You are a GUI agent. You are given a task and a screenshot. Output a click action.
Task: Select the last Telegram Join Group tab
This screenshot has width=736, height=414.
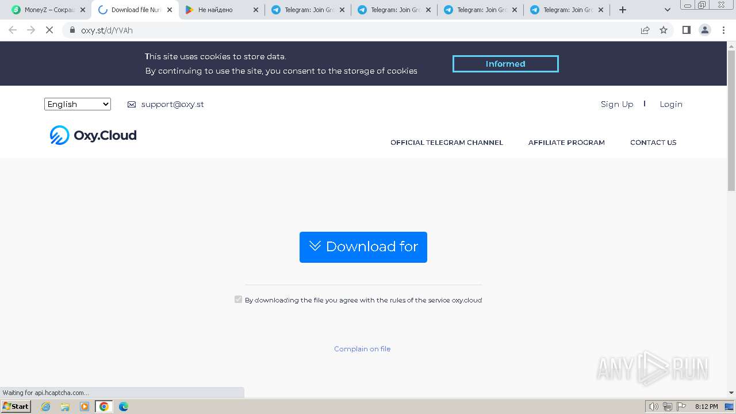pos(566,10)
